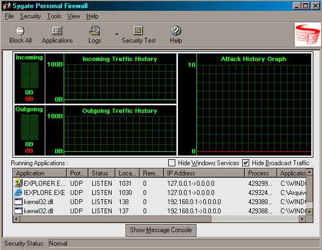This screenshot has width=322, height=250.
Task: Open the View menu
Action: [73, 16]
